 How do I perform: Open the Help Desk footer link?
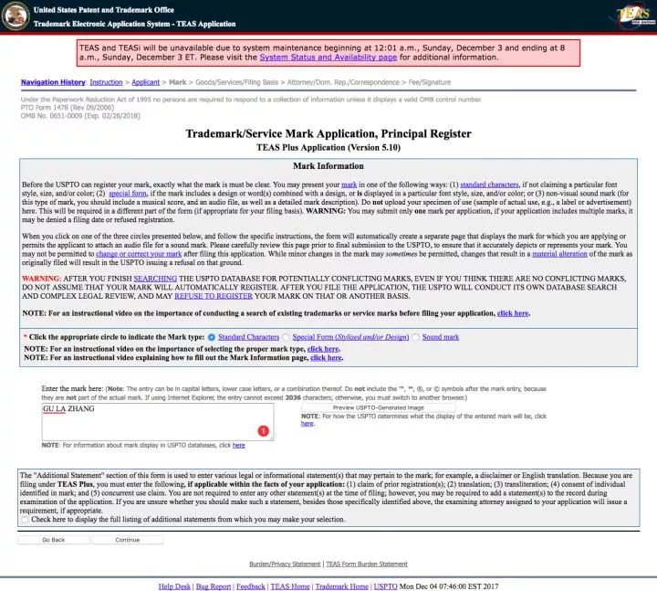pyautogui.click(x=173, y=586)
